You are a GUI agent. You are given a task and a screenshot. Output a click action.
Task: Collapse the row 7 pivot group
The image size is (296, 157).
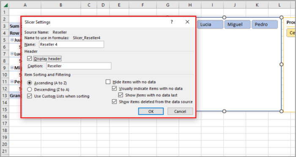click(12, 54)
